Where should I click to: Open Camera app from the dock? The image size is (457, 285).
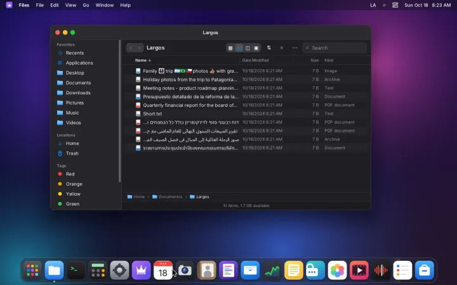coord(185,270)
